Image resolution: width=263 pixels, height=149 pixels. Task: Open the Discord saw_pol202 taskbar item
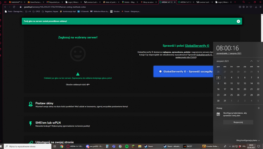pos(94,146)
